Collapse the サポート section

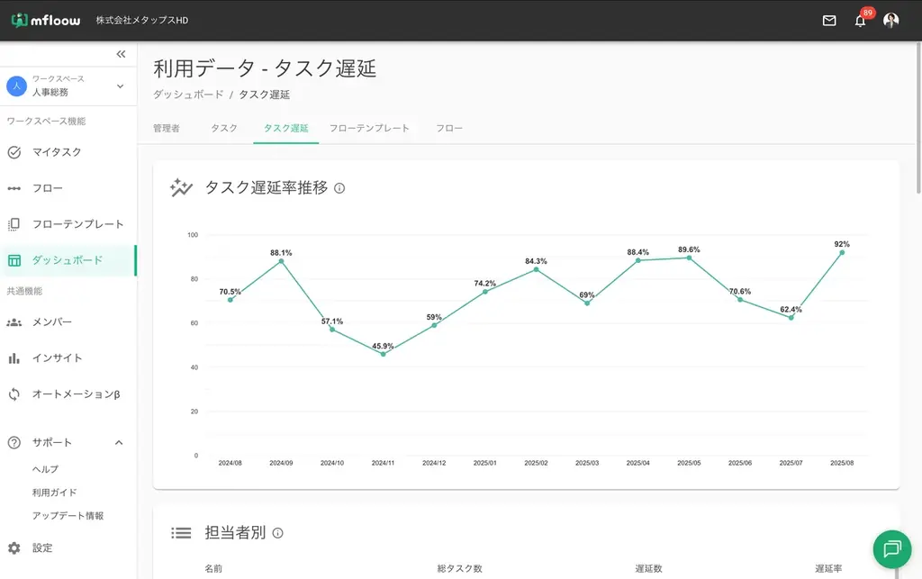pyautogui.click(x=119, y=443)
